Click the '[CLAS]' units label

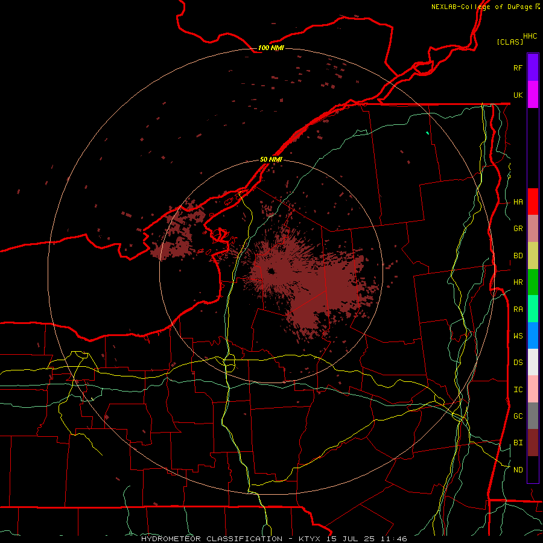510,42
